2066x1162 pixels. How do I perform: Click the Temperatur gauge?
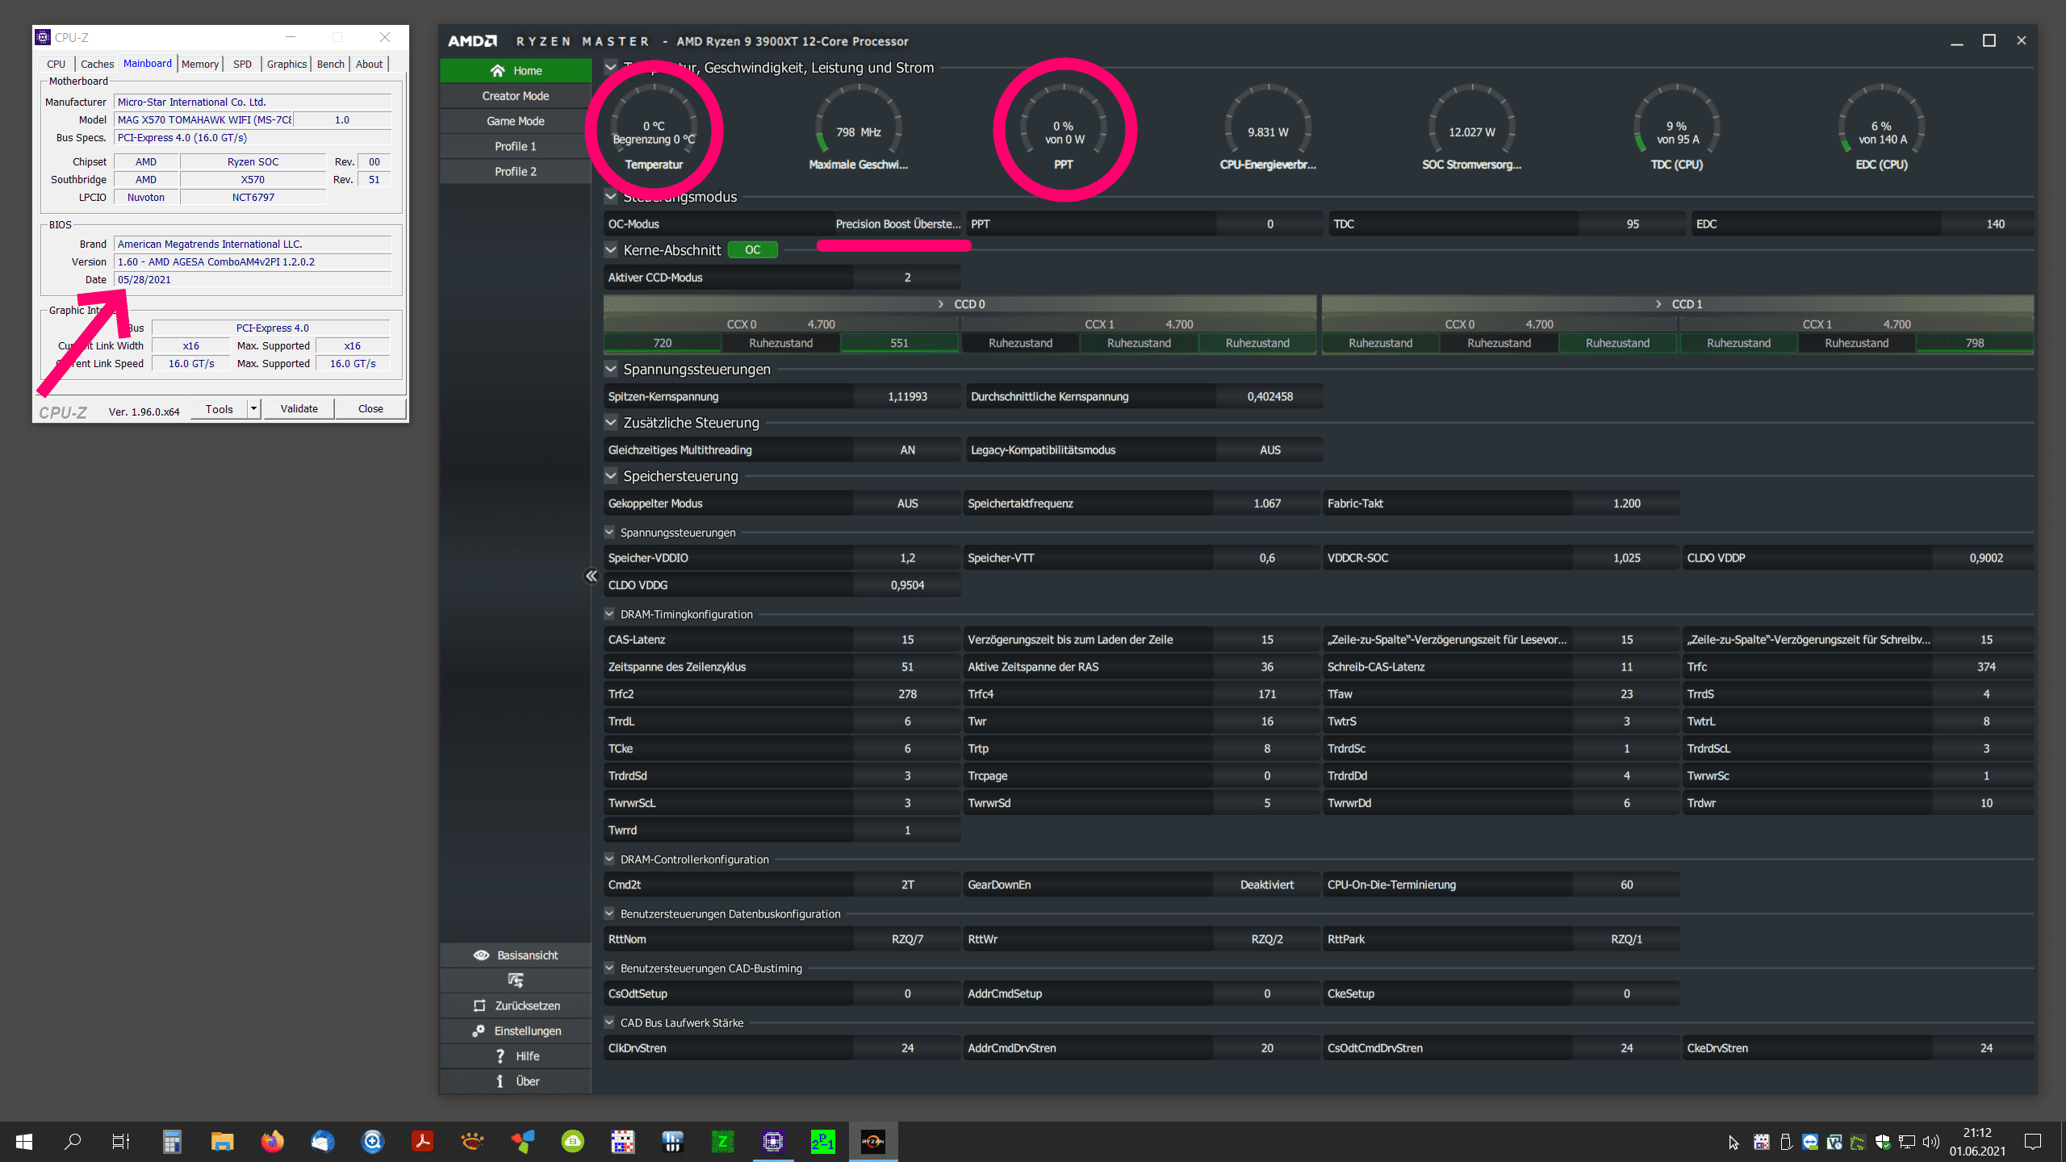pos(654,129)
